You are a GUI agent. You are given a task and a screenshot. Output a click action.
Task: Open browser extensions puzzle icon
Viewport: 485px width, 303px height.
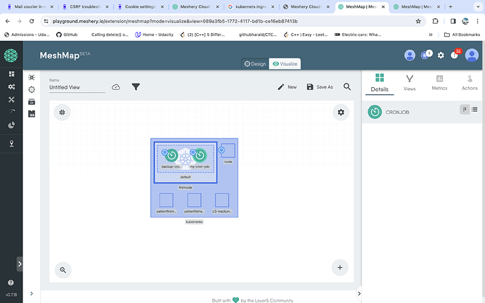pos(435,21)
